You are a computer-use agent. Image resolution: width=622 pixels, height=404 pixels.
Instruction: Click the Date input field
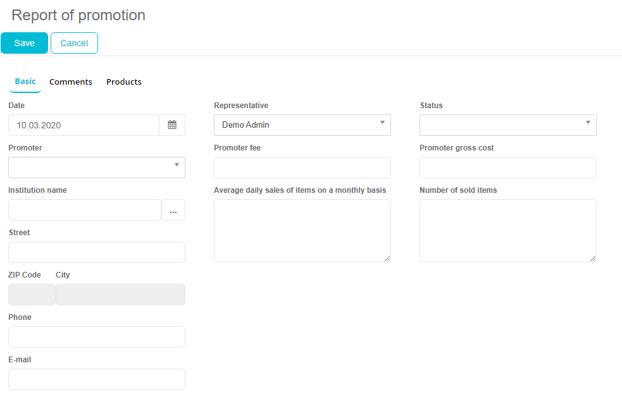click(x=84, y=125)
